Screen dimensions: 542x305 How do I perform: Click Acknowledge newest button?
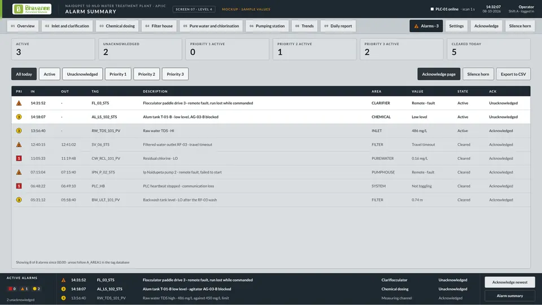pyautogui.click(x=510, y=282)
